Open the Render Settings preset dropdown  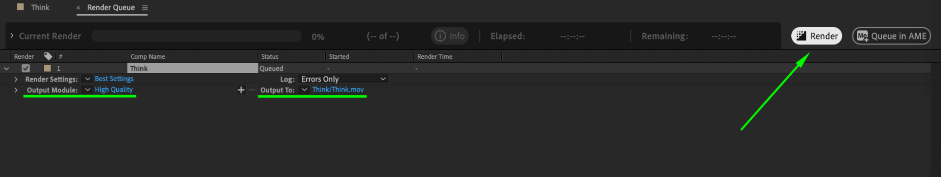[88, 79]
